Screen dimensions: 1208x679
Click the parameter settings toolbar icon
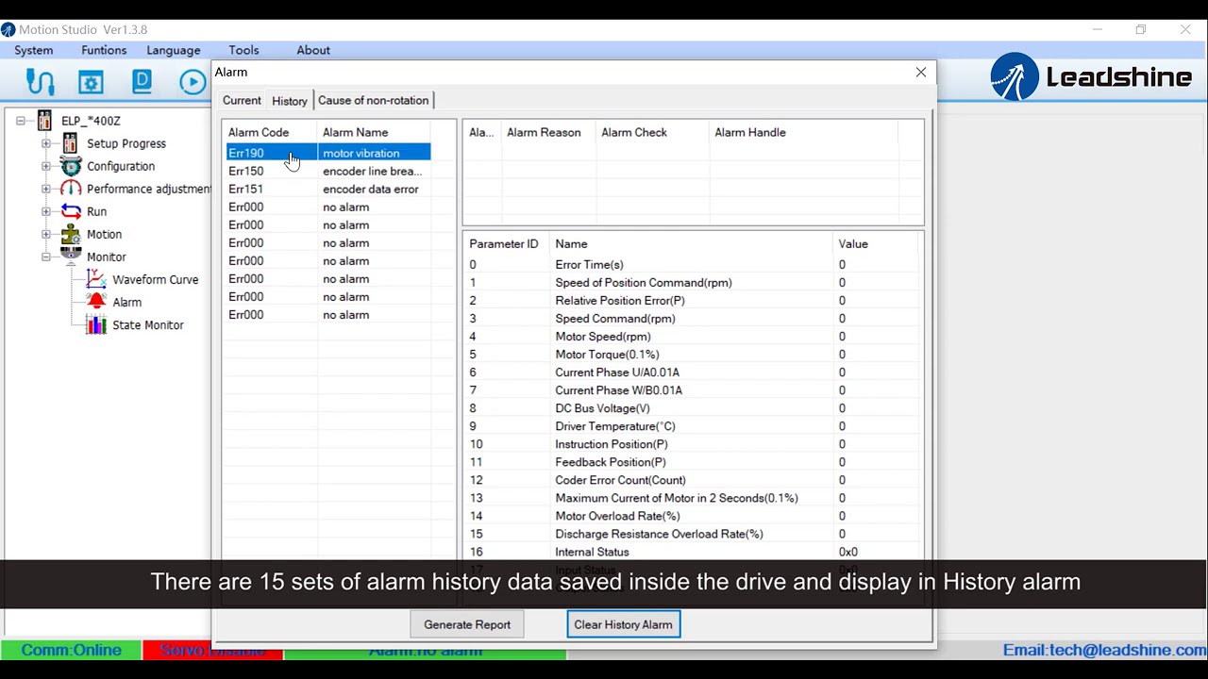coord(91,82)
